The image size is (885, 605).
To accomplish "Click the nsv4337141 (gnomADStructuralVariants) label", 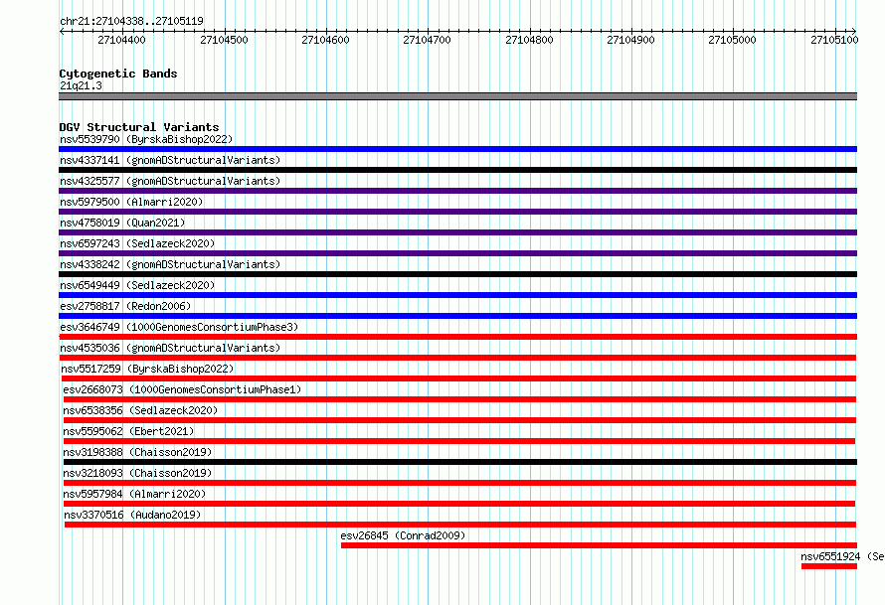I will [170, 160].
